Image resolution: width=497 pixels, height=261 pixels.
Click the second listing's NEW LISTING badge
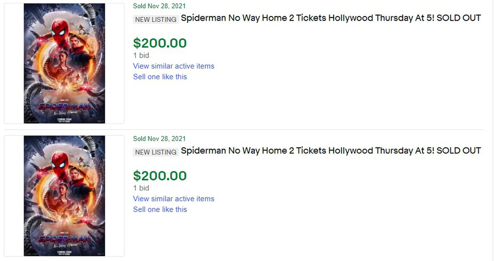pyautogui.click(x=156, y=152)
